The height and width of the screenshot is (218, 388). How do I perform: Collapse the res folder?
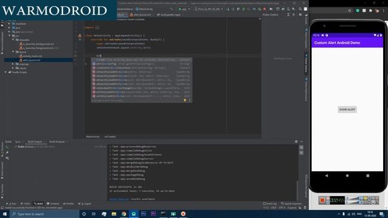pos(10,36)
